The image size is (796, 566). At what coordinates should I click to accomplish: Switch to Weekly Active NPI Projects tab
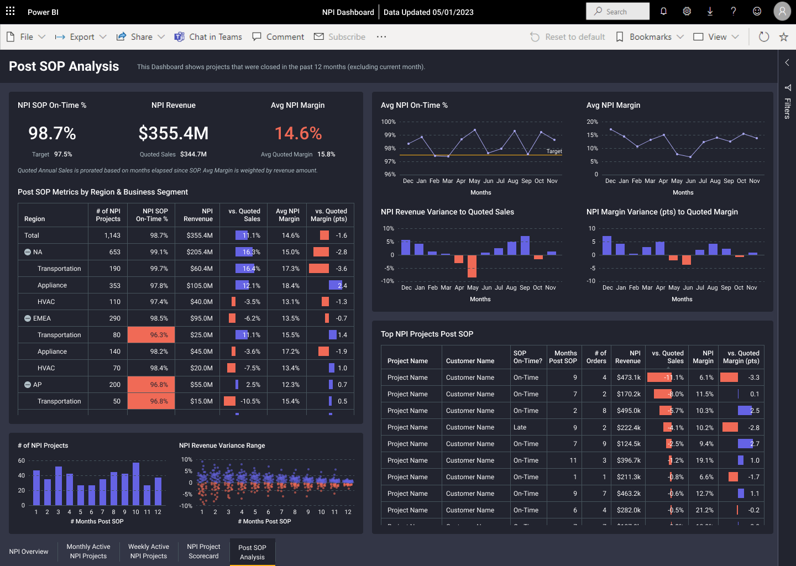coord(149,552)
